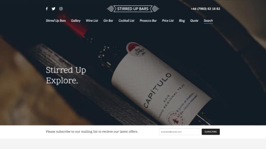Navigate to Prosecco Bar
Image resolution: width=266 pixels, height=149 pixels.
click(148, 21)
